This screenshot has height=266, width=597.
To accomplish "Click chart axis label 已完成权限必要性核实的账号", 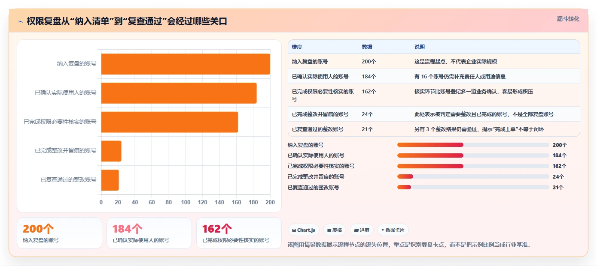I will point(60,122).
